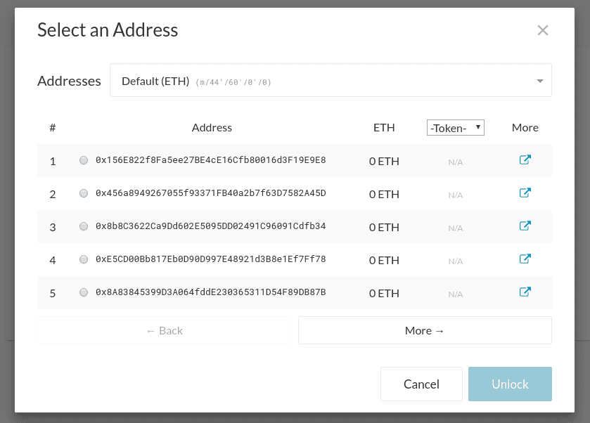Open external link for address 4
590x423 pixels.
pyautogui.click(x=525, y=259)
